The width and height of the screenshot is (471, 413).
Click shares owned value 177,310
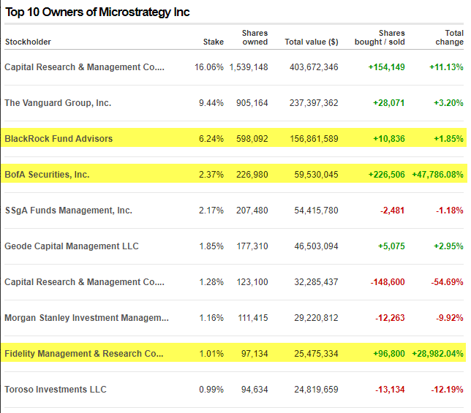coord(252,246)
